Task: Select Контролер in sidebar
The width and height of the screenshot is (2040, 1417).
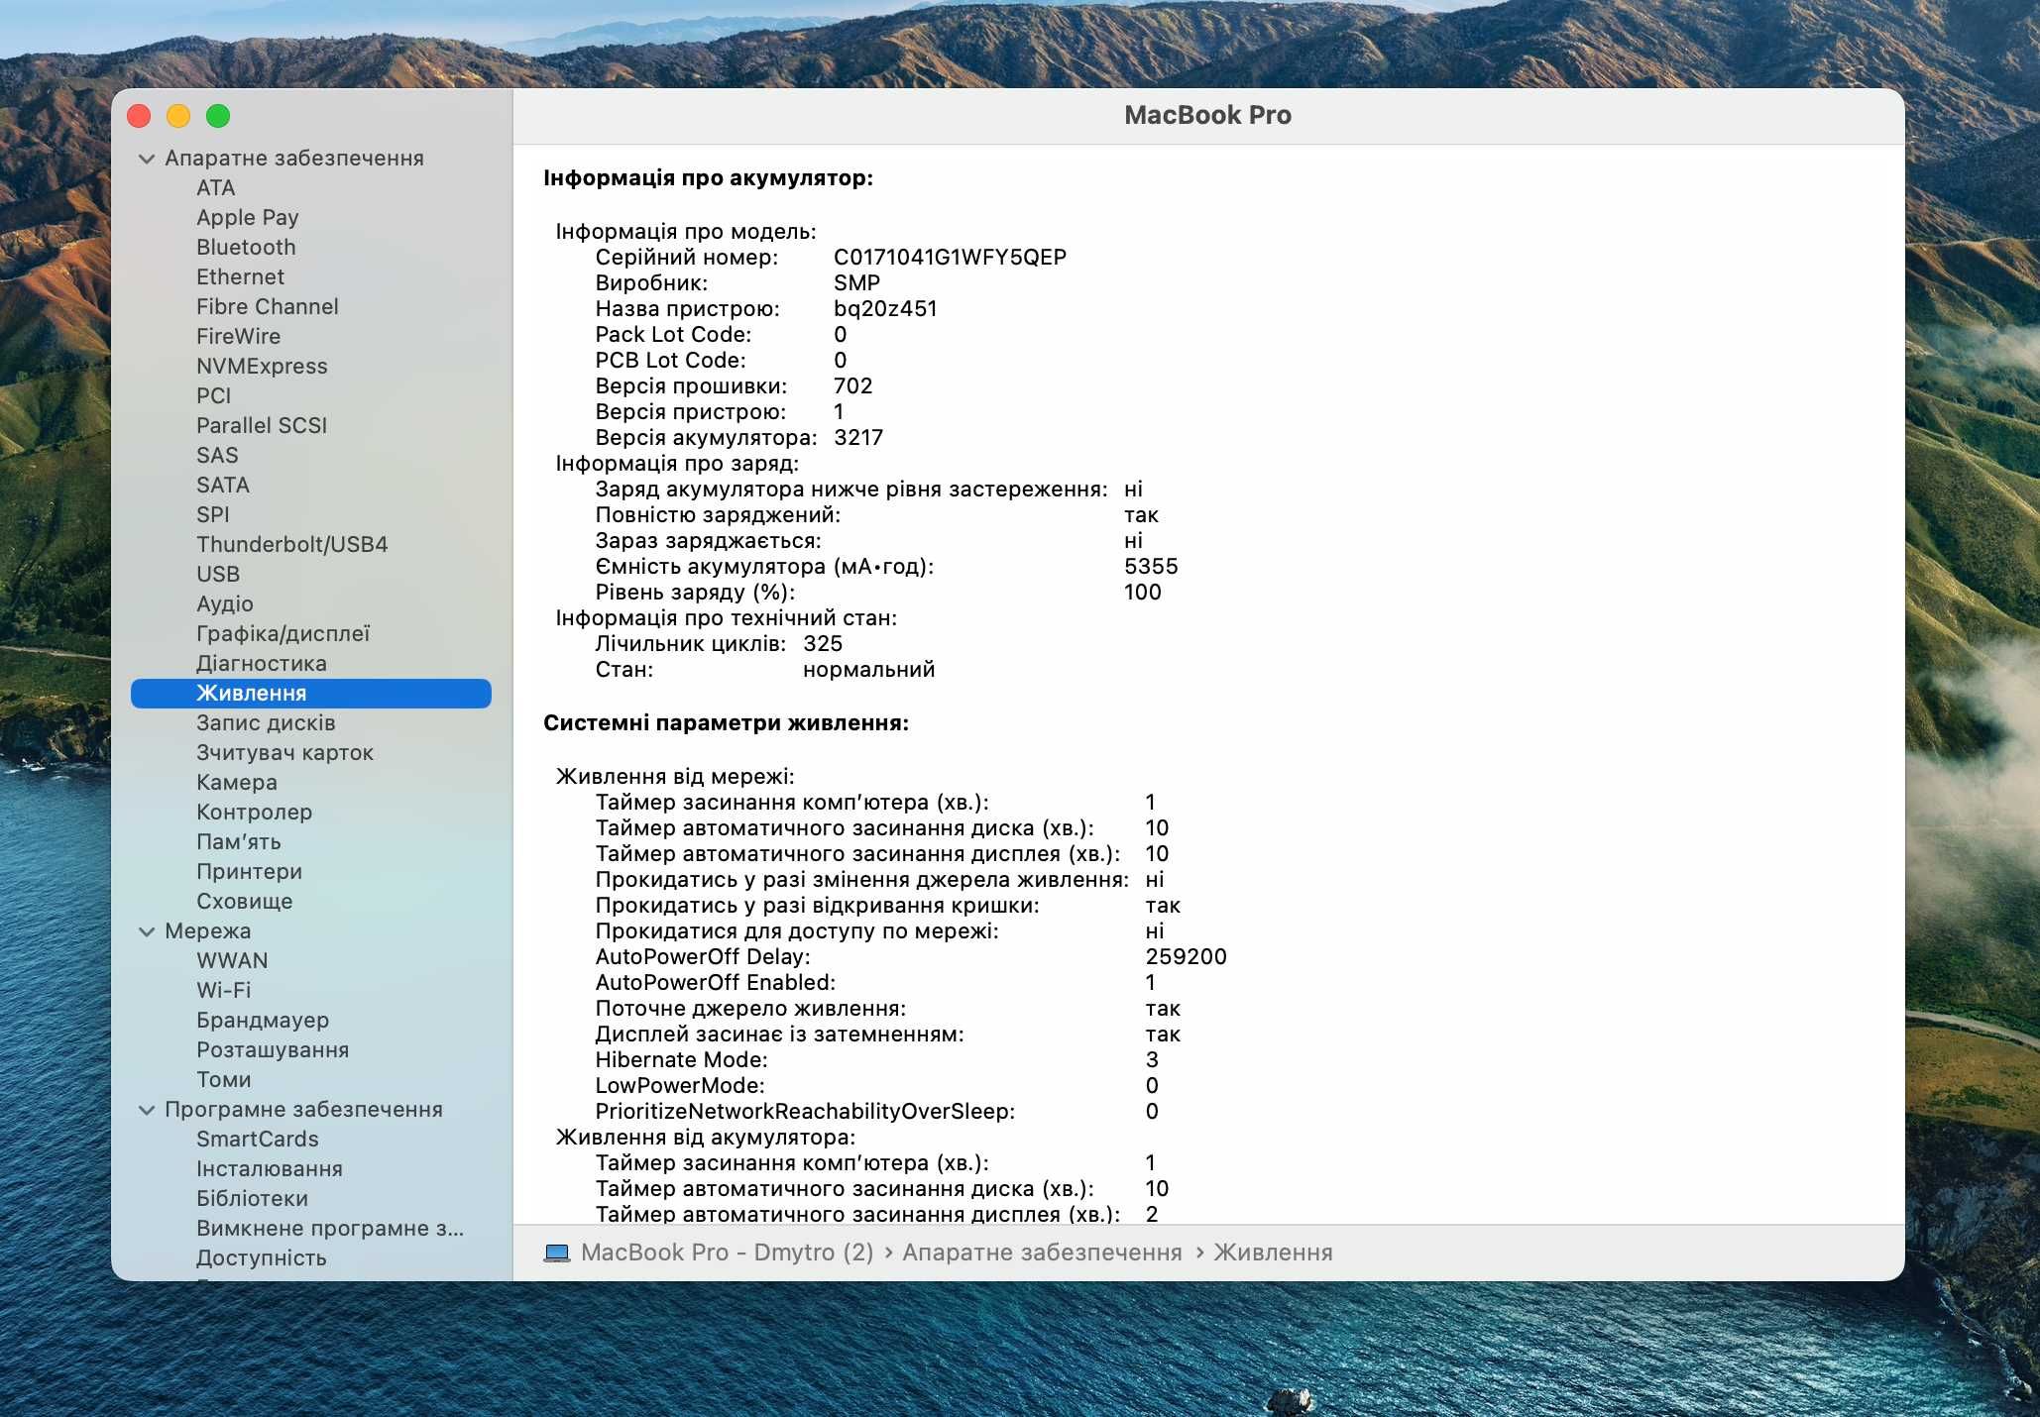Action: 255,813
